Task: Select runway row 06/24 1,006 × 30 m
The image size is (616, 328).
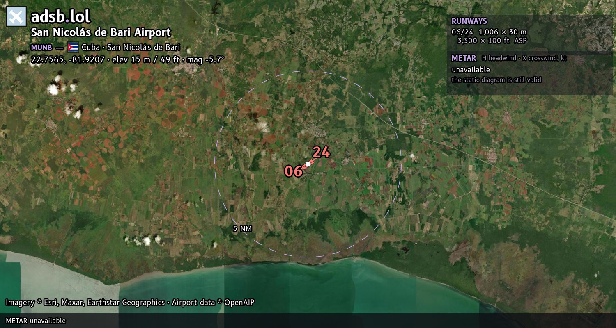Action: click(489, 32)
